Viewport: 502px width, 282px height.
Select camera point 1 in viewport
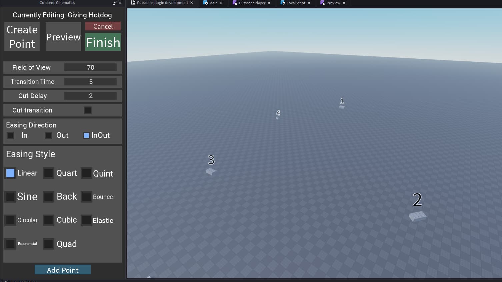[342, 107]
